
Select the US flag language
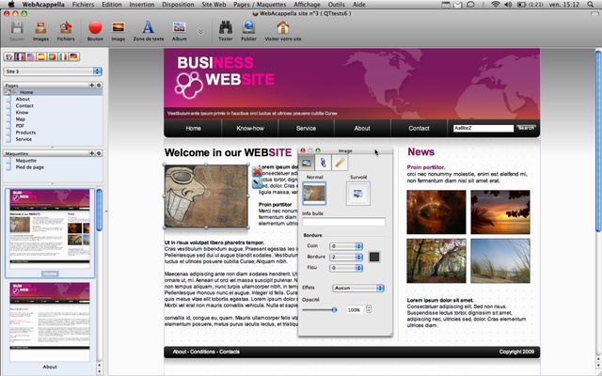30,56
